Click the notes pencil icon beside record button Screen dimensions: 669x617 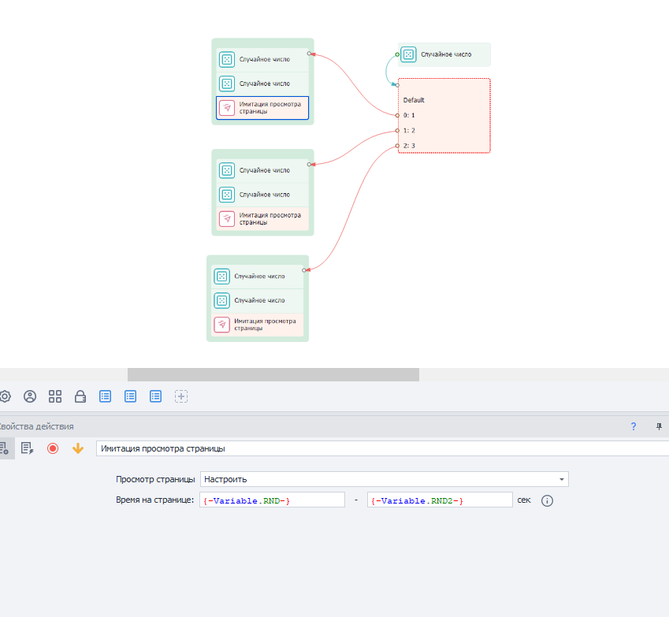point(27,448)
